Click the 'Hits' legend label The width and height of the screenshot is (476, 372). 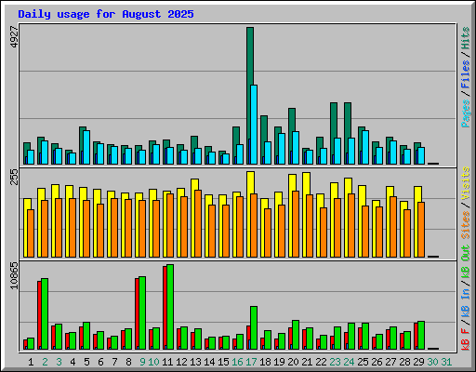coord(466,38)
